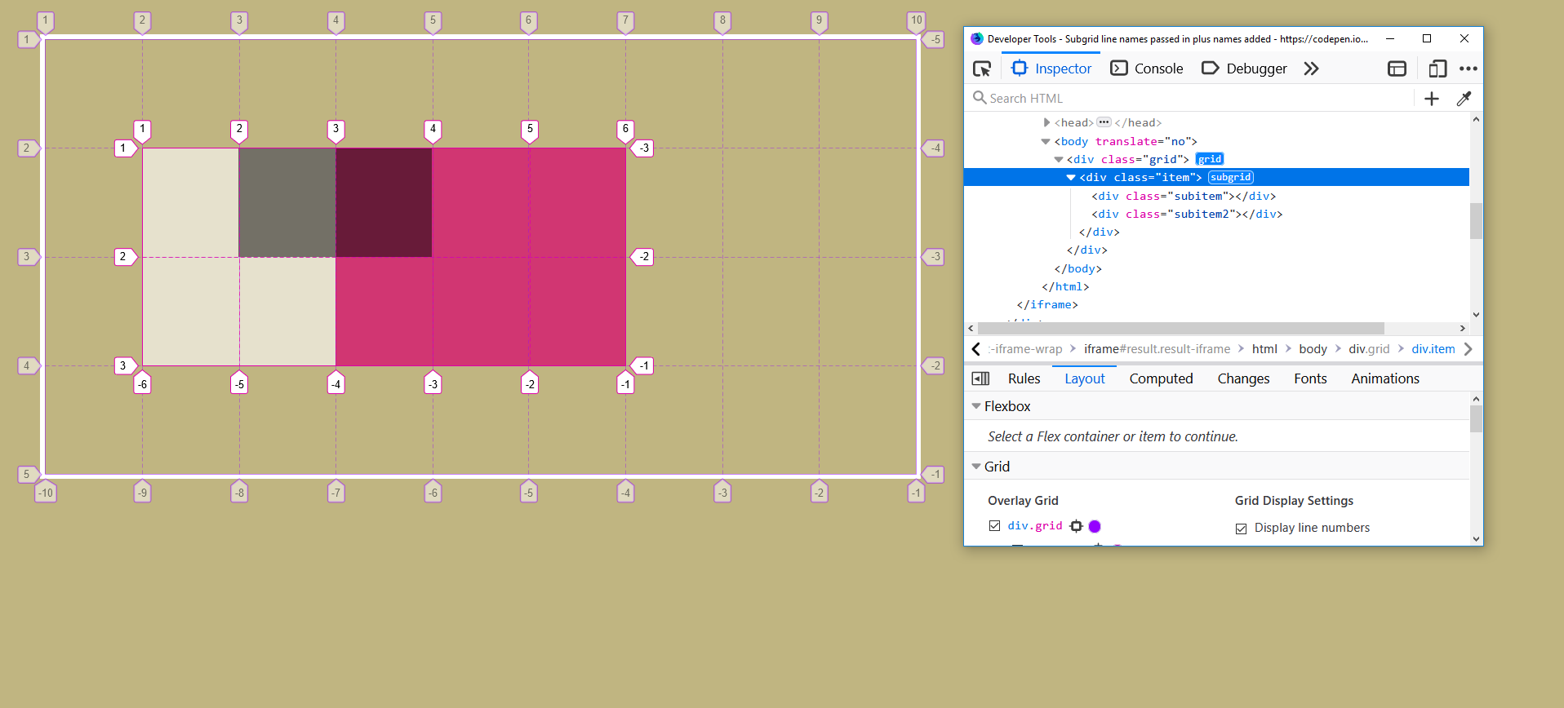Click the overflow chevron for more tools
1564x708 pixels.
tap(1311, 69)
